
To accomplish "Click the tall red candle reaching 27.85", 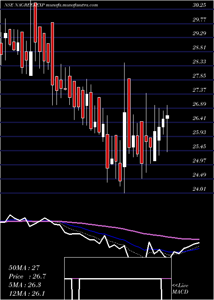I will (129, 113).
